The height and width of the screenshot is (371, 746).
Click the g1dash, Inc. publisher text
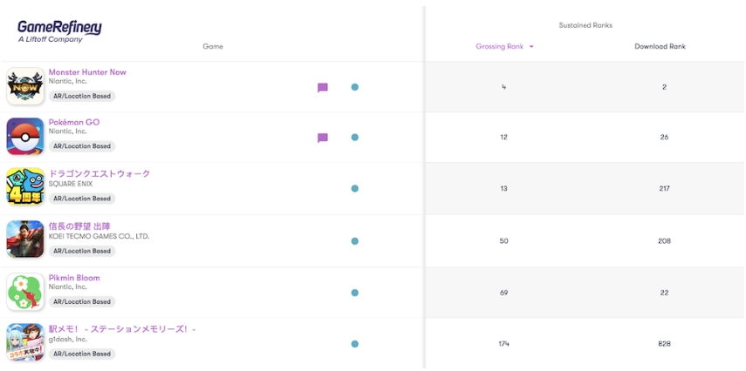click(x=67, y=339)
